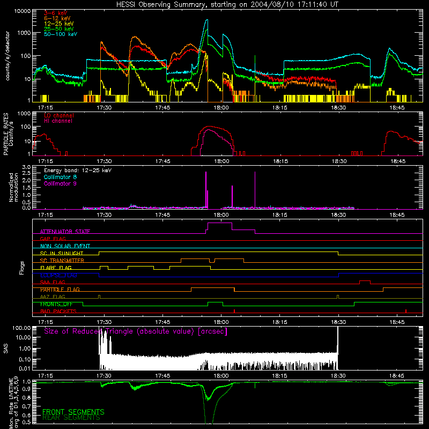Click the 0.7 tick on livetime axis
The image size is (429, 429).
26,406
